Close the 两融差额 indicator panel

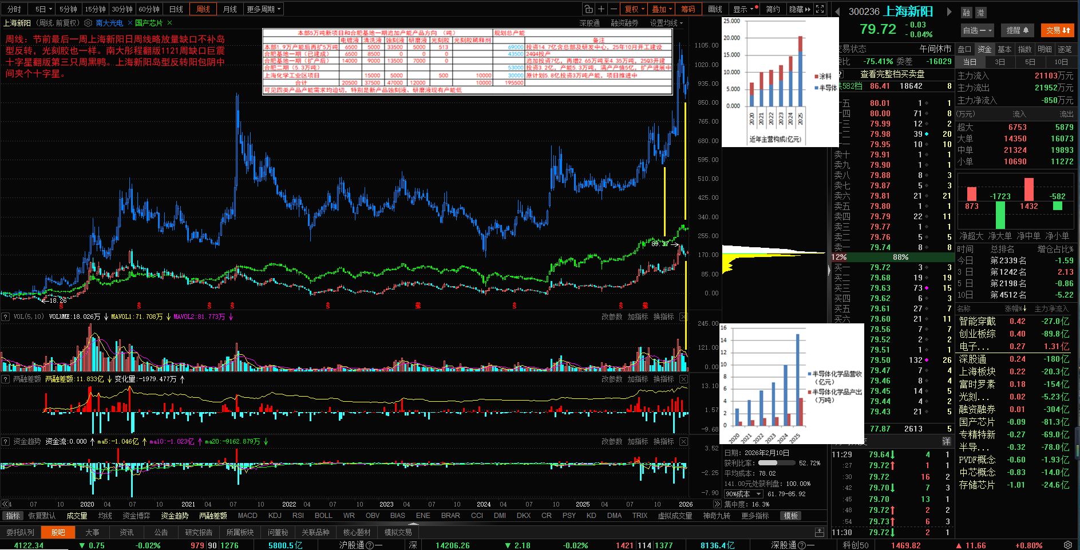pos(683,379)
